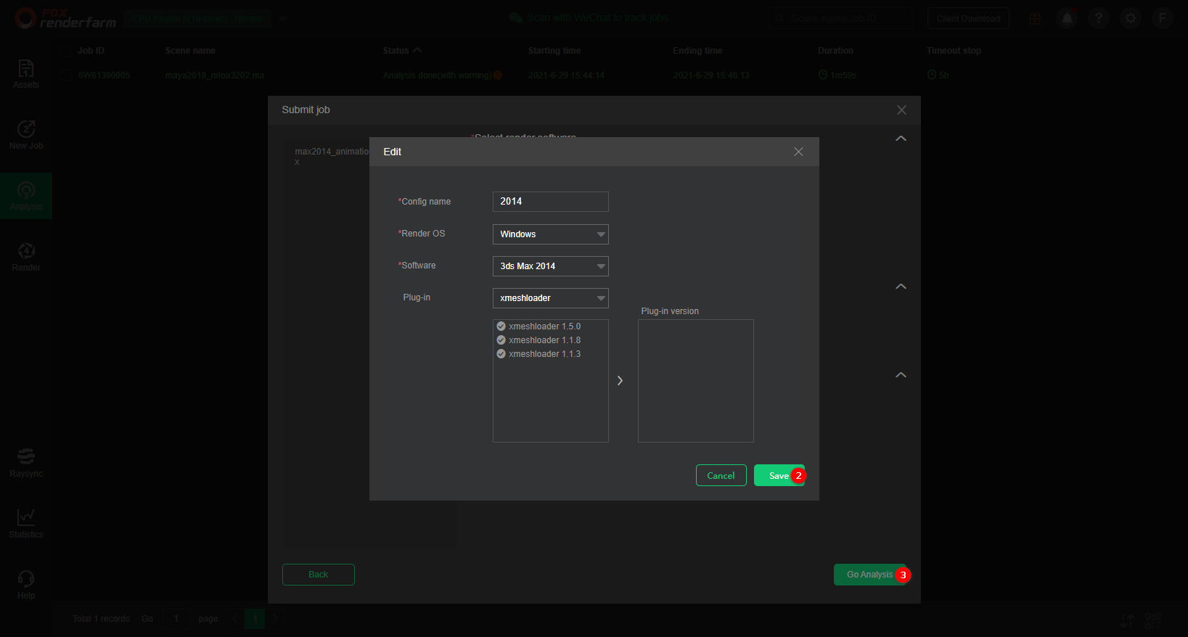Screen dimensions: 1188x637
Task: Click the Analysis done(with warning) status text
Action: (438, 75)
